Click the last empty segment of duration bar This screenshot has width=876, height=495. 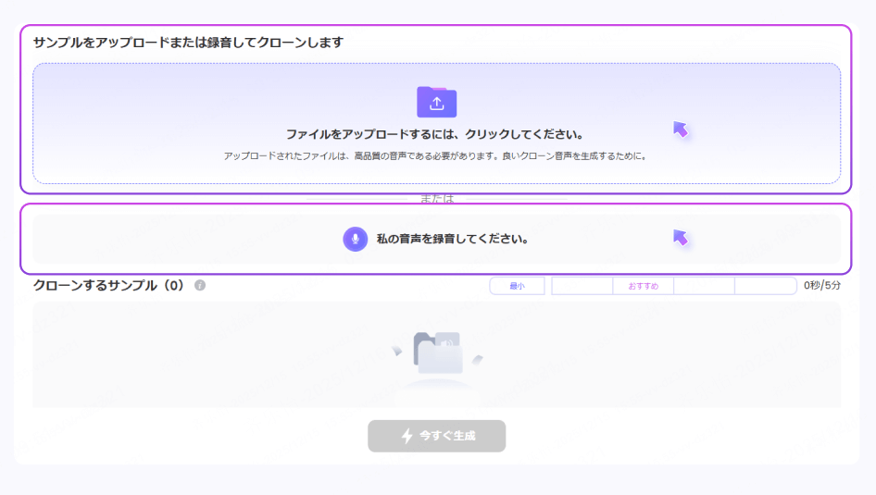[765, 286]
